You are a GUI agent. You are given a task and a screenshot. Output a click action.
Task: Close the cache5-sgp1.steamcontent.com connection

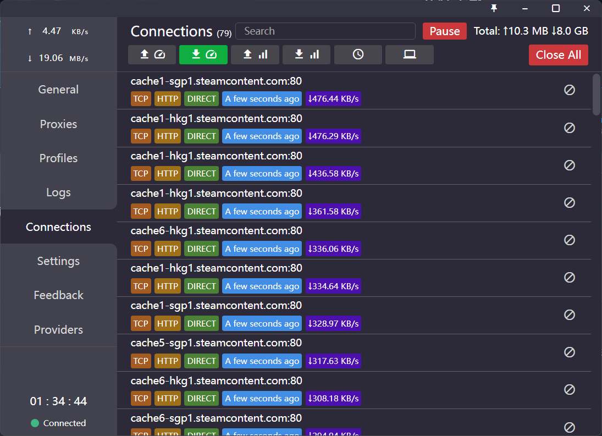coord(570,352)
